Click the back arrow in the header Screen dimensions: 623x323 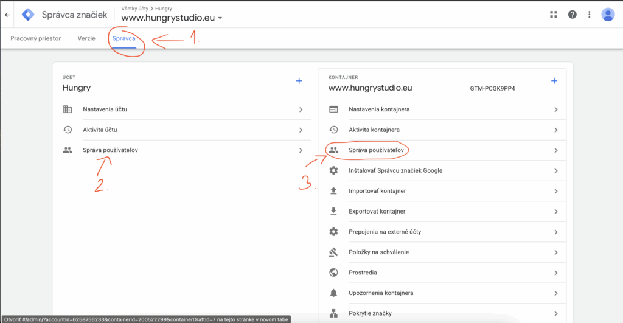pyautogui.click(x=7, y=15)
